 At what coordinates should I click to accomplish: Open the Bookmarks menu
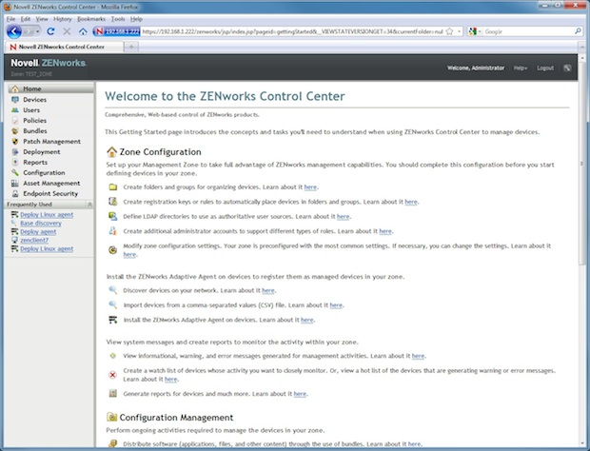point(91,17)
